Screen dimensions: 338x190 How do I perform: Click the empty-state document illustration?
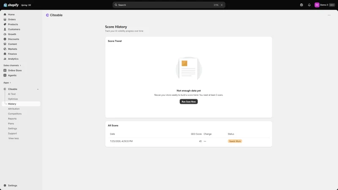(188, 68)
